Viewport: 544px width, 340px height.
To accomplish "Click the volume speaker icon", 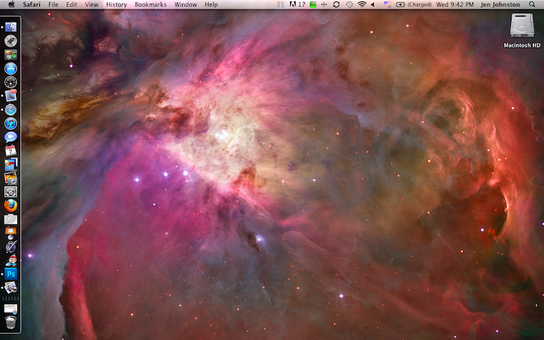I will (x=373, y=5).
